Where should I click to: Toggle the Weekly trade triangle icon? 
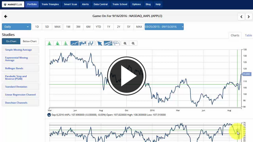[58, 43]
